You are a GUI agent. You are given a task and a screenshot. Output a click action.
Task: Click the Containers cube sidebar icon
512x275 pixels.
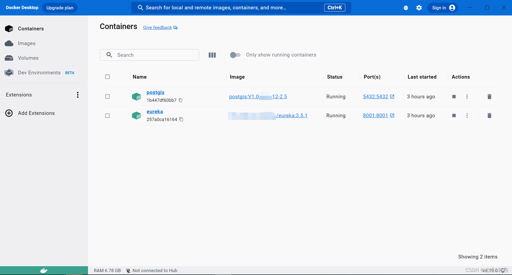tap(9, 29)
